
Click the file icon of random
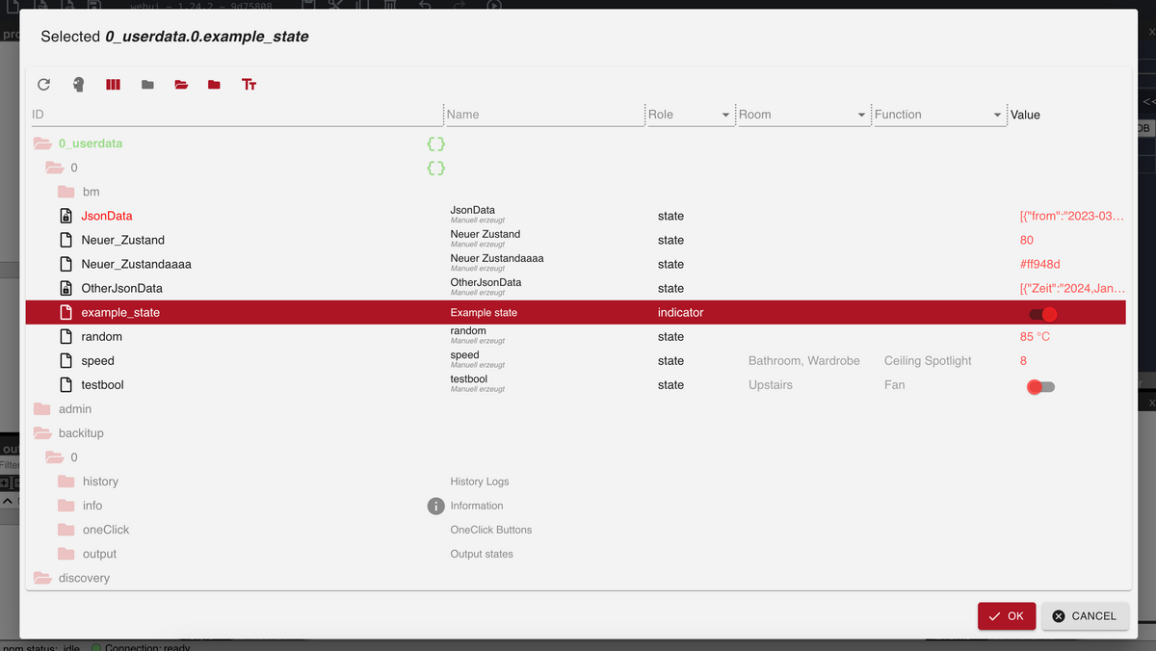[66, 336]
